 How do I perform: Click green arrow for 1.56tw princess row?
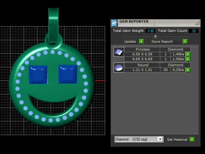pos(188,59)
